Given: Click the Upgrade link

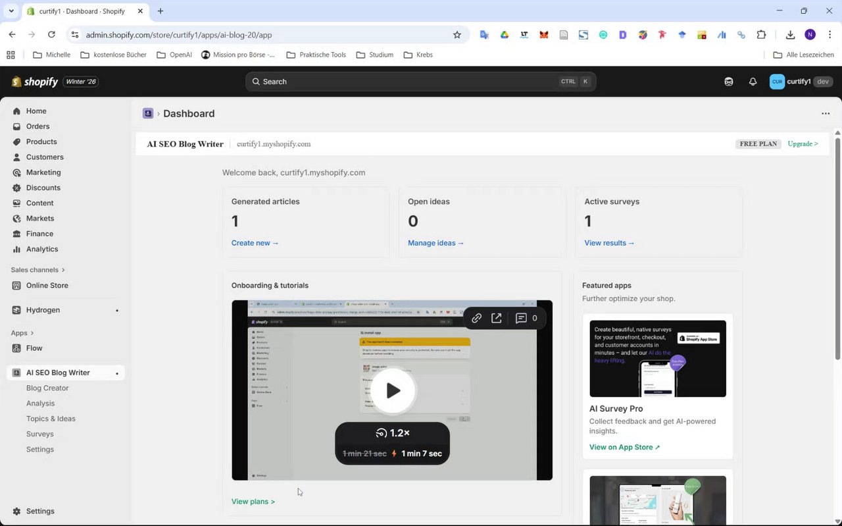Looking at the screenshot, I should coord(803,144).
